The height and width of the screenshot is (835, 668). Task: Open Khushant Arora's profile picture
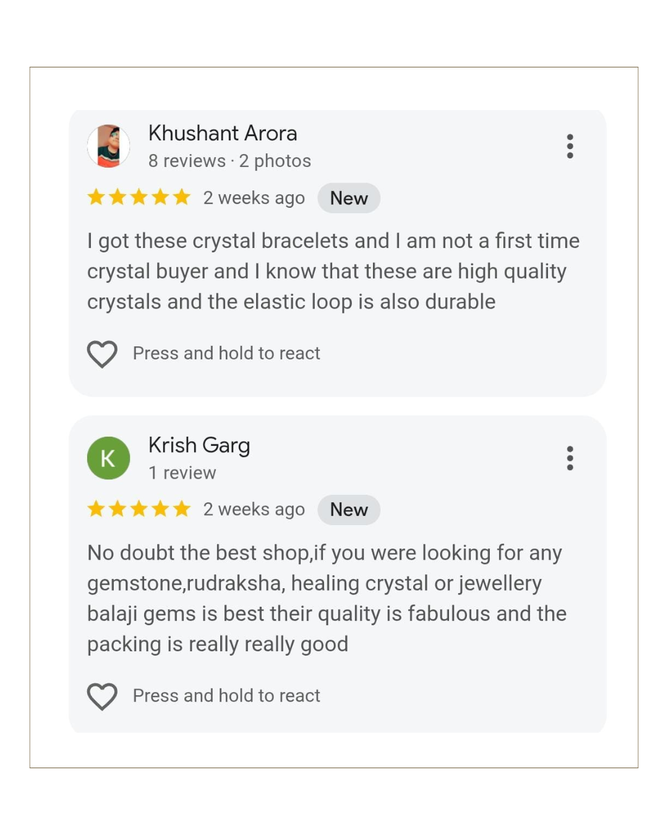[x=108, y=146]
